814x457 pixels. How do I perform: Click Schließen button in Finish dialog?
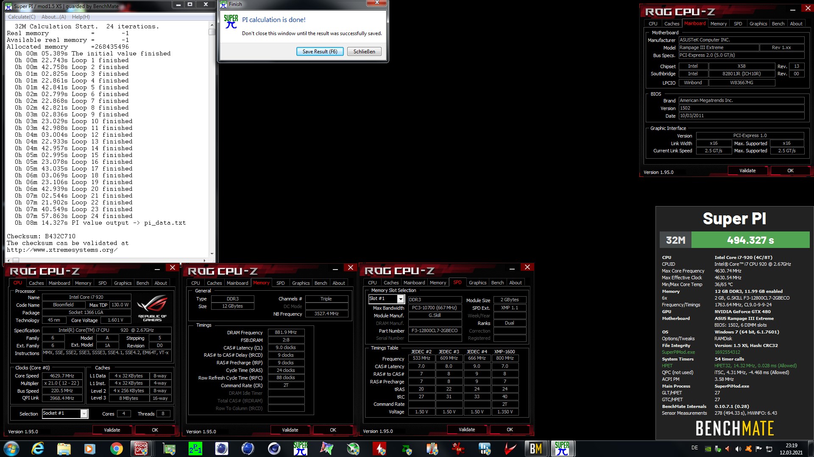pos(364,52)
